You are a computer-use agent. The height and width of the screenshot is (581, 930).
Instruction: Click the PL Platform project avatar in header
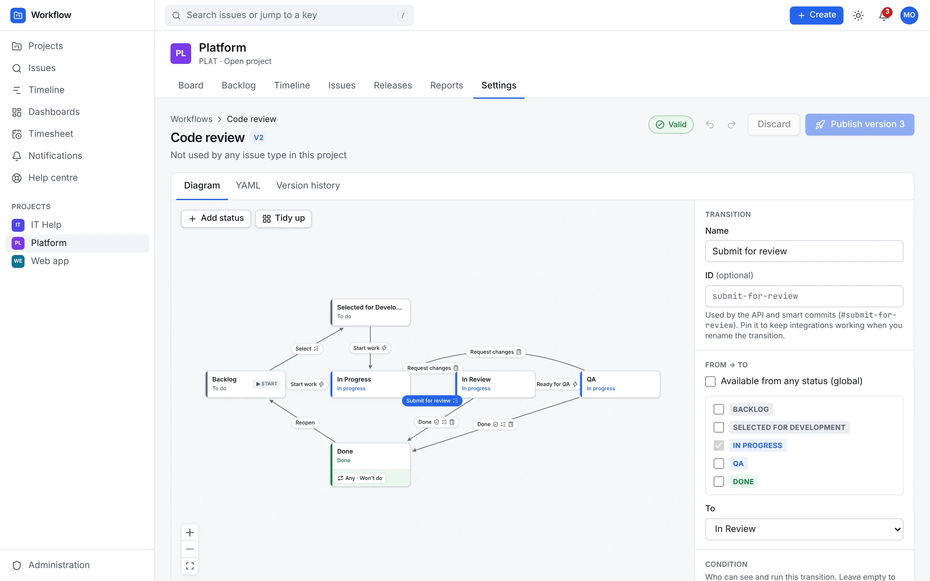point(181,53)
